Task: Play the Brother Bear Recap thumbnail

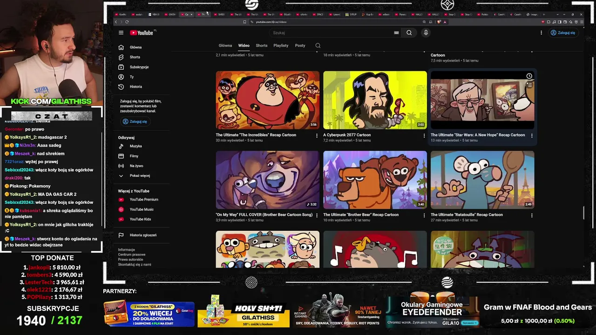Action: (375, 180)
